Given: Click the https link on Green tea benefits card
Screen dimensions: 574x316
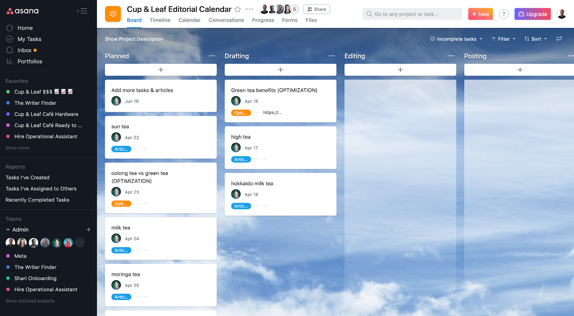Looking at the screenshot, I should coord(272,112).
